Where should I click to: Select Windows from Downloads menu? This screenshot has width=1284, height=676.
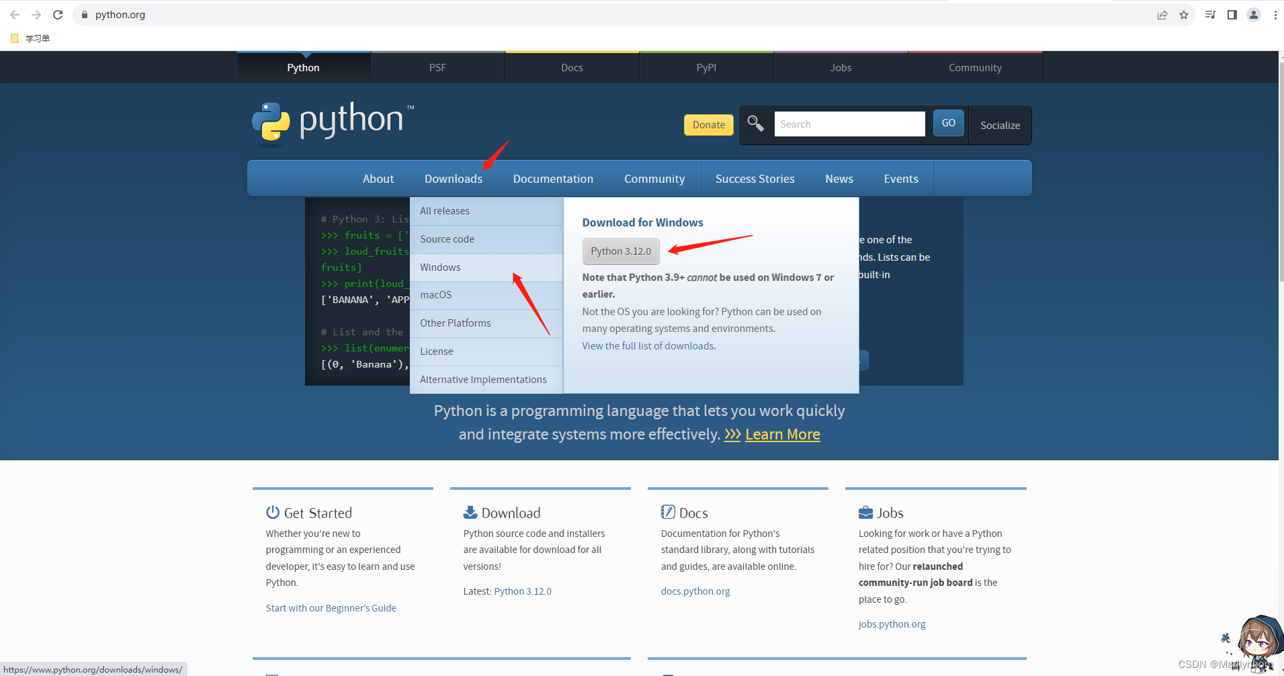486,267
